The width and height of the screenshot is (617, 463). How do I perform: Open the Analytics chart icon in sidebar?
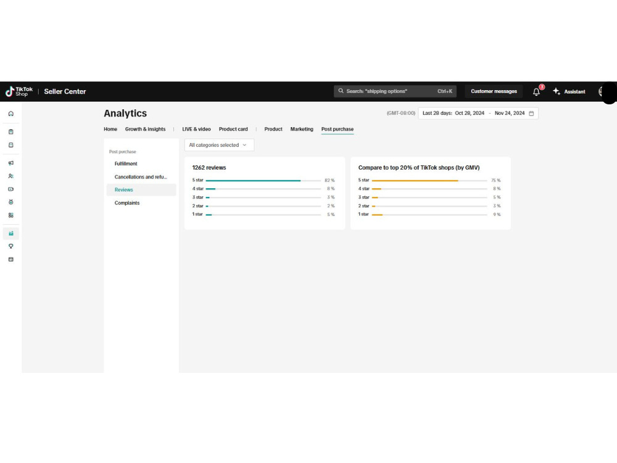[x=11, y=233]
